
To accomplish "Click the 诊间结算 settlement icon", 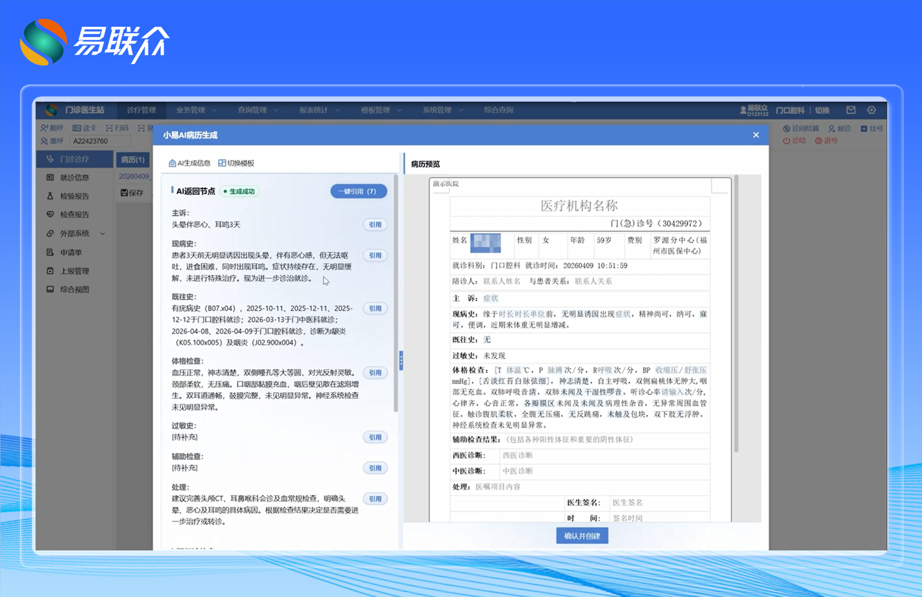I will click(x=786, y=129).
